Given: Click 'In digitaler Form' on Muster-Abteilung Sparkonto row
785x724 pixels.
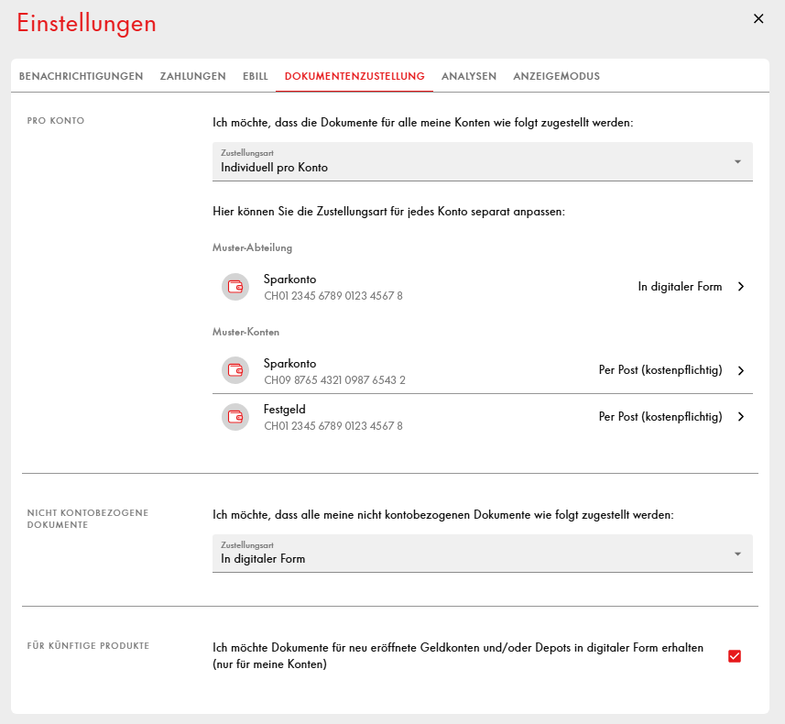Looking at the screenshot, I should click(680, 287).
